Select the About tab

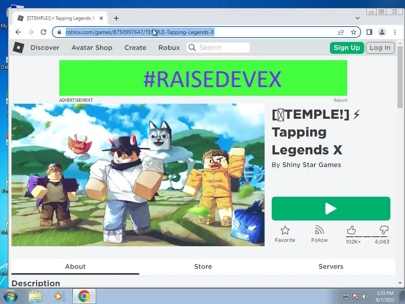point(75,266)
